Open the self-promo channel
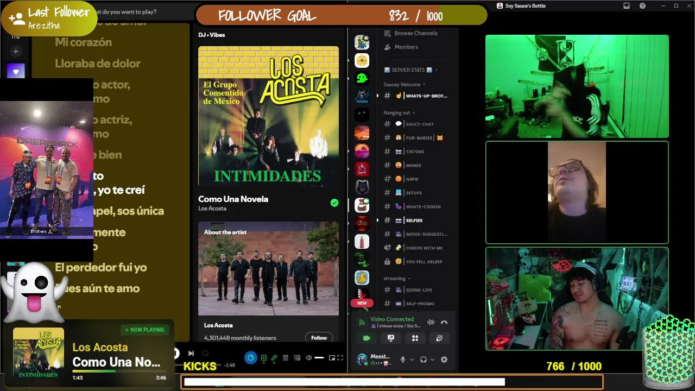This screenshot has width=695, height=391. click(x=416, y=304)
